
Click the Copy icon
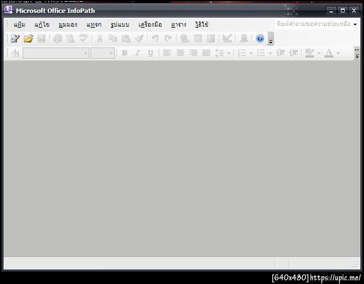click(113, 39)
